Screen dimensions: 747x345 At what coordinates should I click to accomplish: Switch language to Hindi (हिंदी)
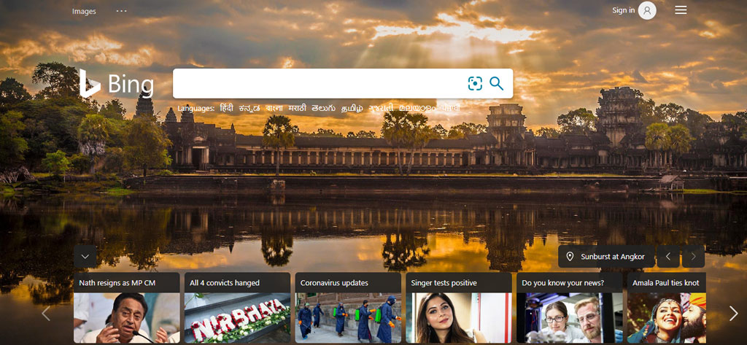227,108
